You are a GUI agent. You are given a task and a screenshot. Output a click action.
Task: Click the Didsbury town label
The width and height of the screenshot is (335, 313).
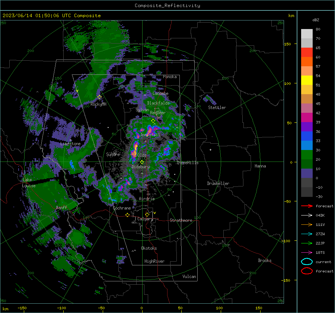click(x=140, y=167)
